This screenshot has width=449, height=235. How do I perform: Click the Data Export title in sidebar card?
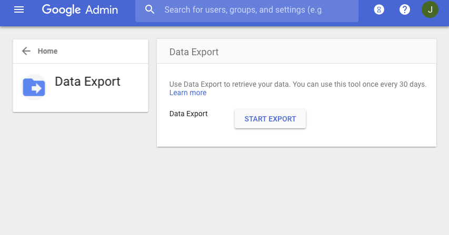(x=87, y=81)
